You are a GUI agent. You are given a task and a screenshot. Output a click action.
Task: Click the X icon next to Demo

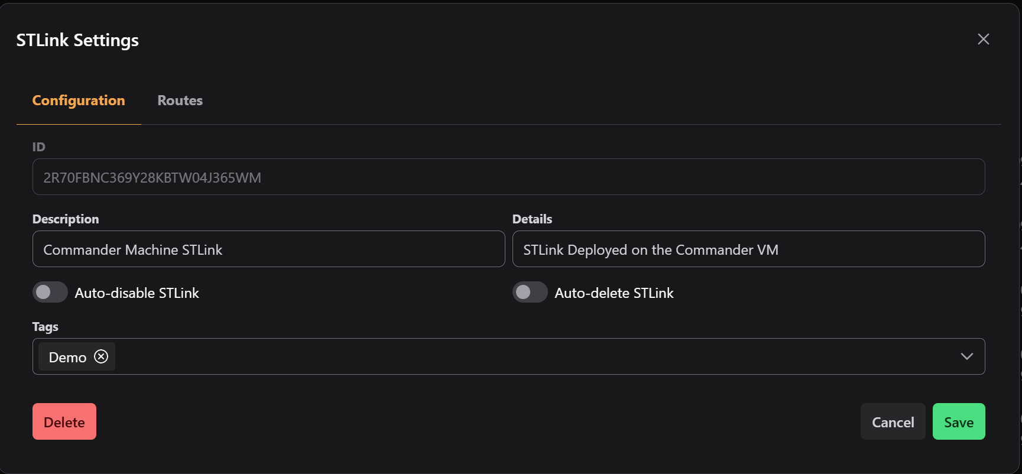[101, 356]
